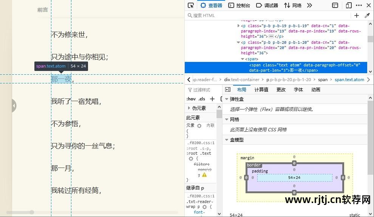Pick a color with the eyedropper tool

(x=367, y=15)
